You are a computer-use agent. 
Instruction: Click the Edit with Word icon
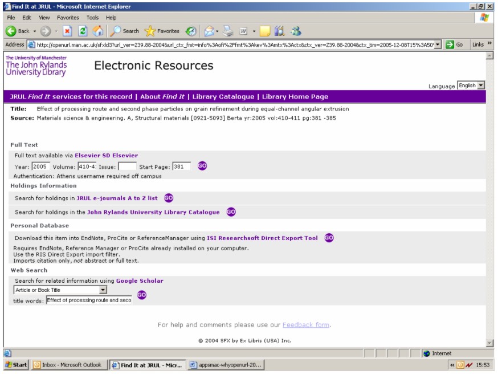243,31
